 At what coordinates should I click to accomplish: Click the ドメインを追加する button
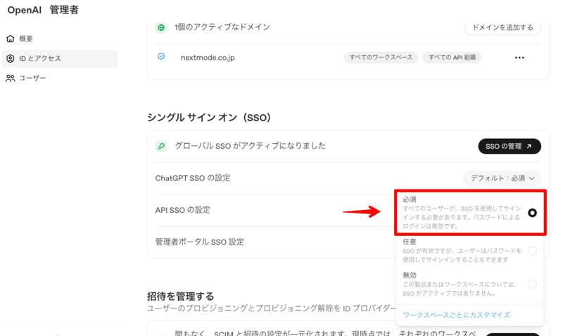502,27
